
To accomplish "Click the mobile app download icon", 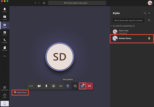I will pyautogui.click(x=5, y=104).
